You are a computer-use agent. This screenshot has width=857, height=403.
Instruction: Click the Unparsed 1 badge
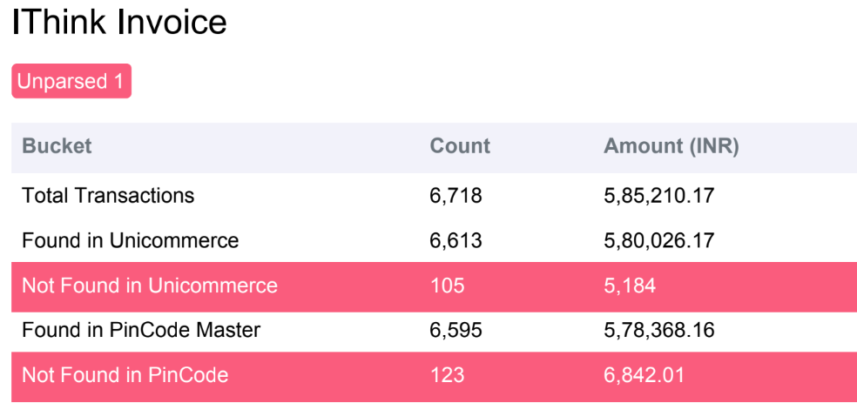pyautogui.click(x=71, y=81)
